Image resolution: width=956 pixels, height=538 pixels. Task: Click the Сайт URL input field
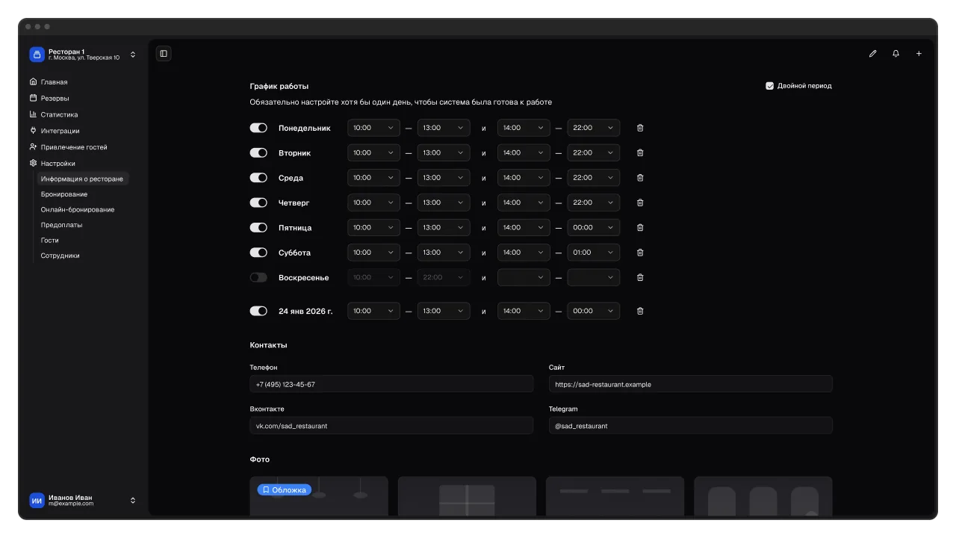[691, 384]
